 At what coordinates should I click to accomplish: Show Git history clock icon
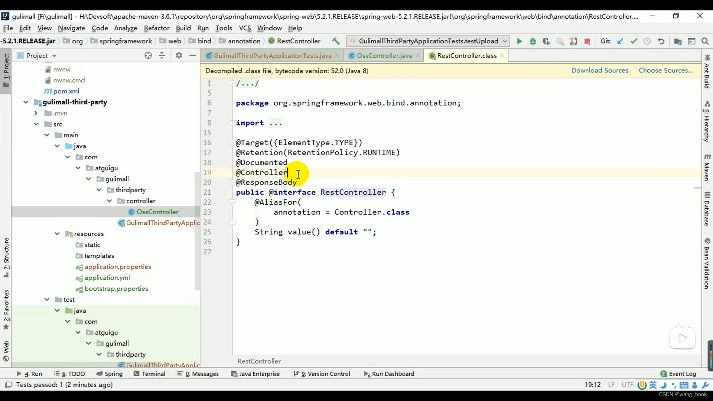pyautogui.click(x=647, y=41)
